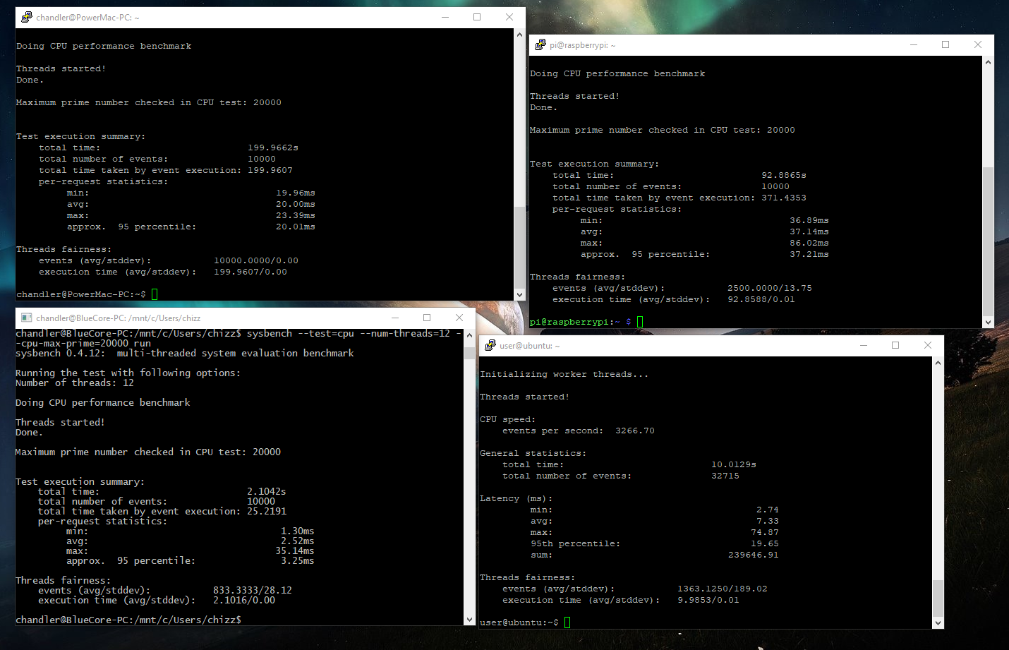Minimize the BlueCore-PC terminal window

click(395, 318)
